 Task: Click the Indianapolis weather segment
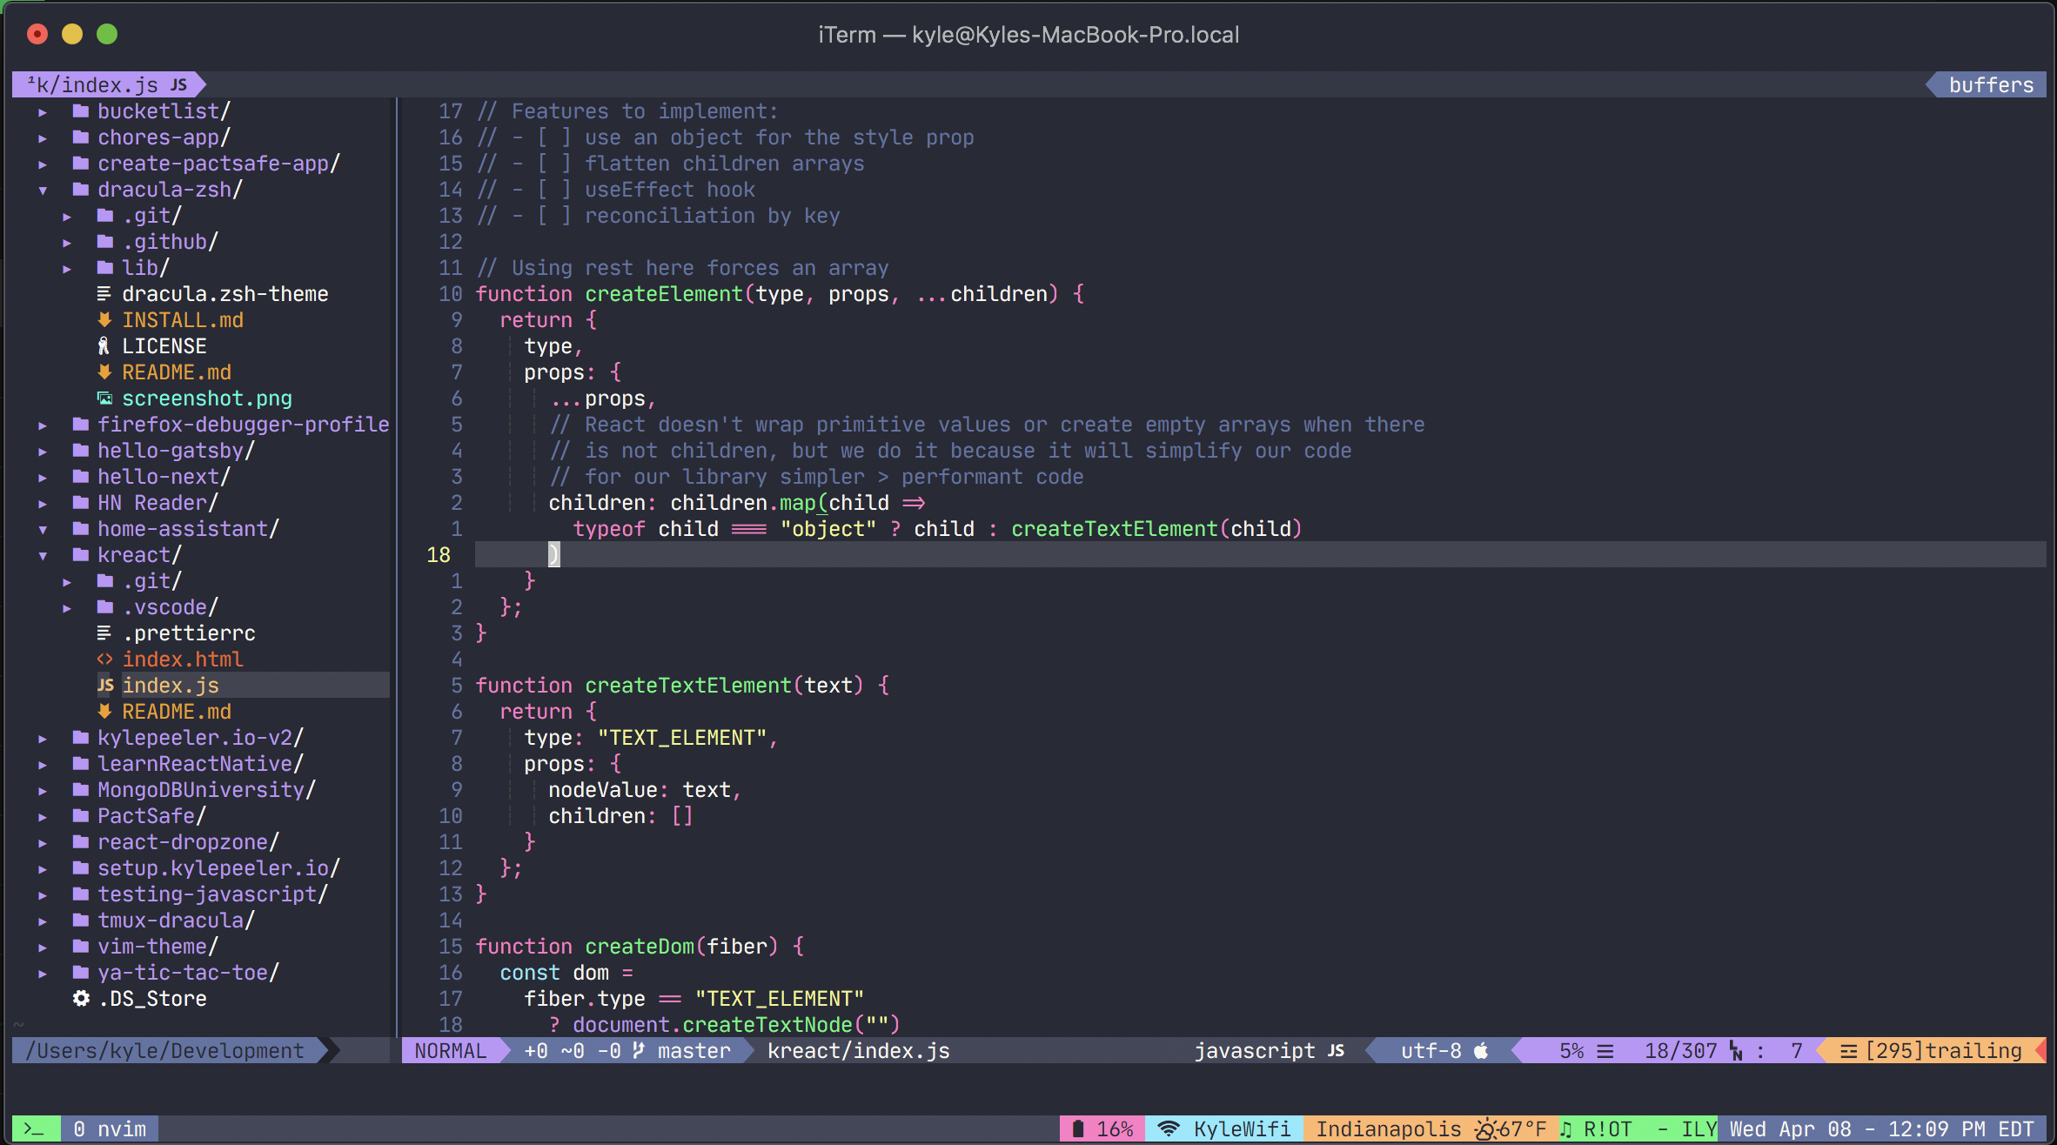coord(1431,1129)
